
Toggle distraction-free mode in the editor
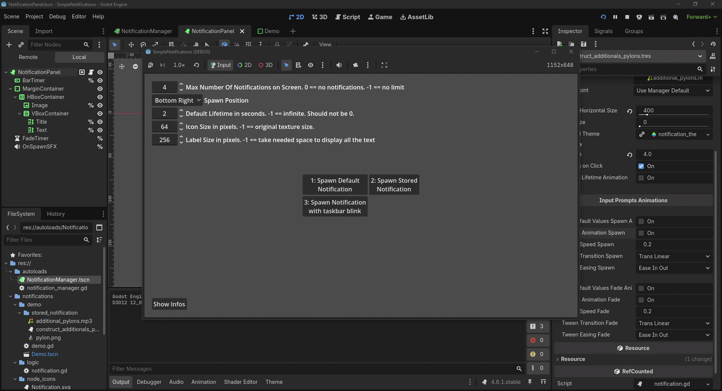click(545, 31)
